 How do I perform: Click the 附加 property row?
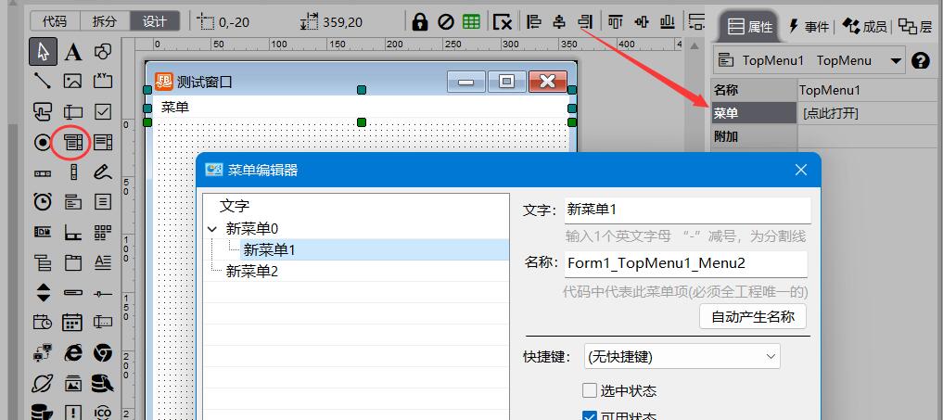[x=826, y=136]
